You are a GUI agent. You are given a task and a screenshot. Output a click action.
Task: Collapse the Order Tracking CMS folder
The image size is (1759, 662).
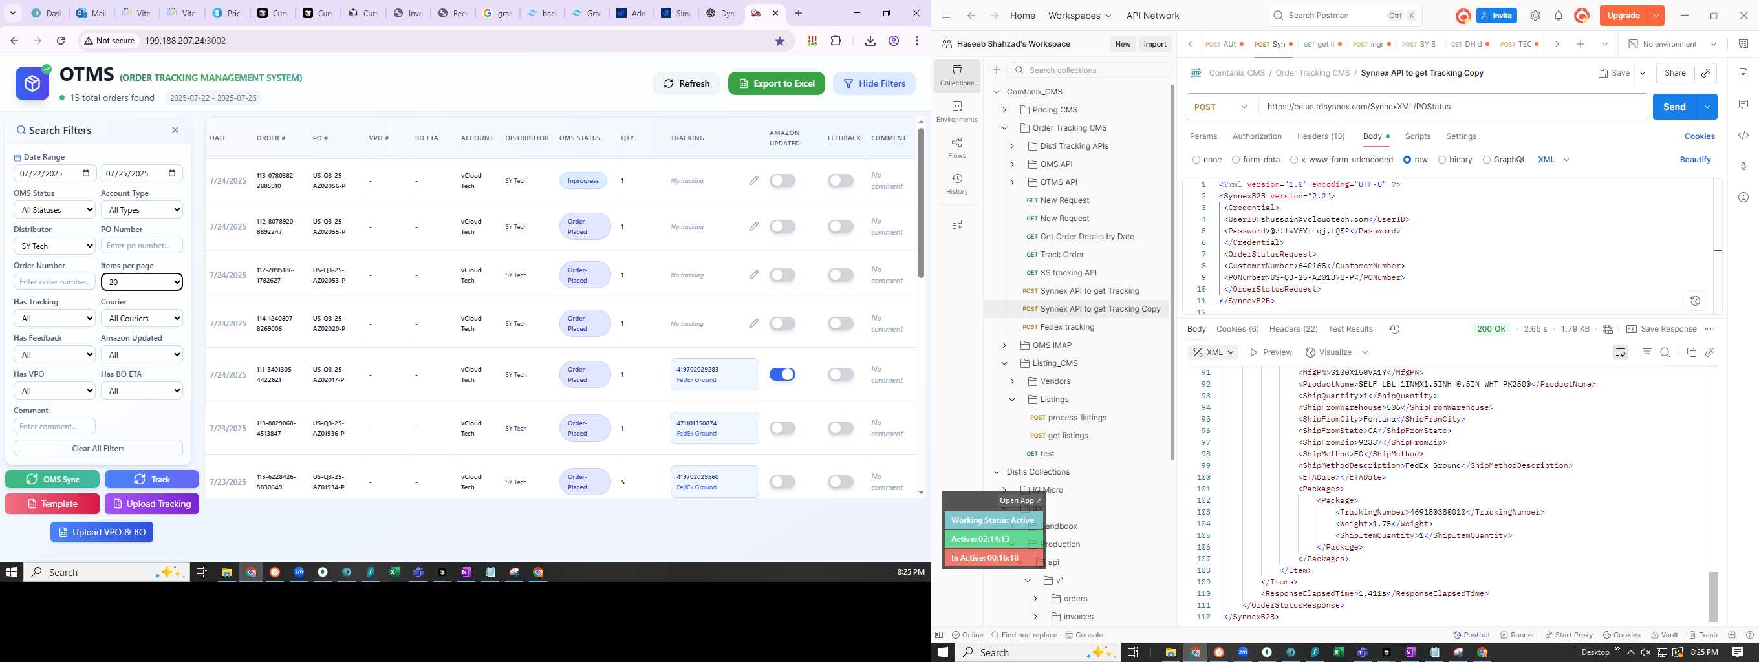(x=1004, y=127)
